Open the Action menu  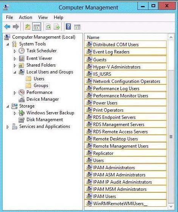tap(25, 17)
